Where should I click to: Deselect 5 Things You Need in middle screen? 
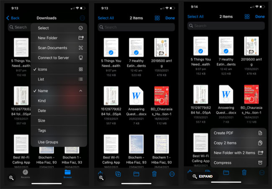tap(111, 52)
